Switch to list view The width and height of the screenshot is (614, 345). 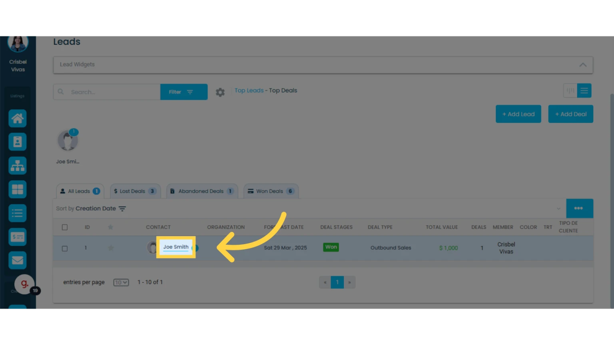pyautogui.click(x=584, y=91)
